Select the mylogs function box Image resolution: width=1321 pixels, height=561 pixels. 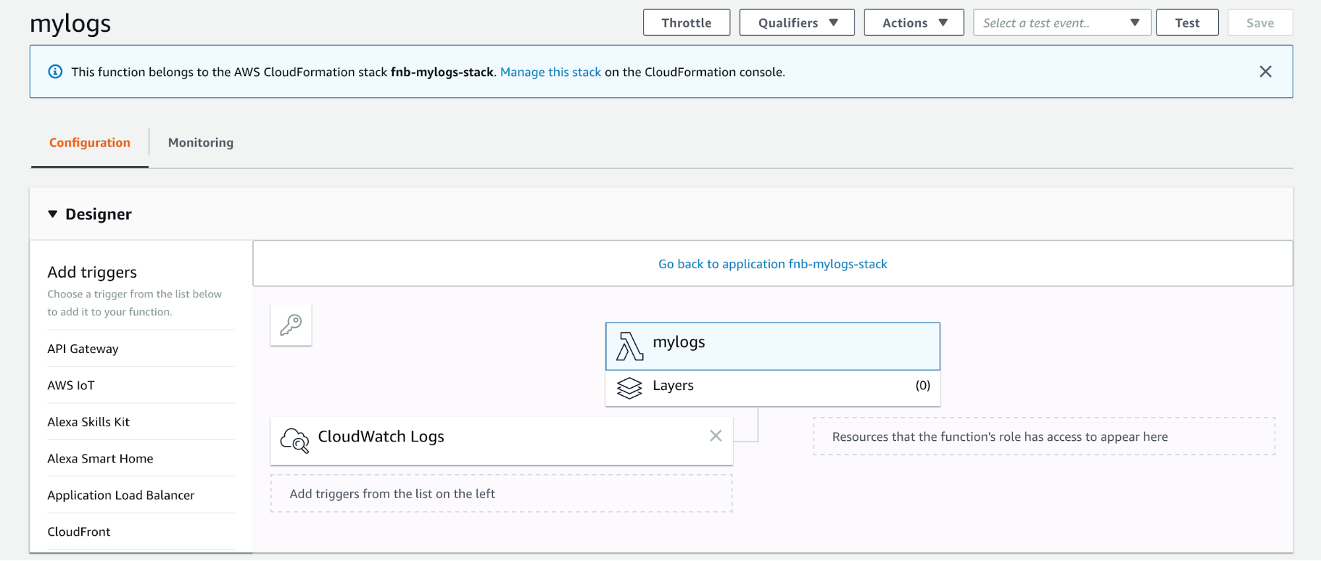coord(773,346)
